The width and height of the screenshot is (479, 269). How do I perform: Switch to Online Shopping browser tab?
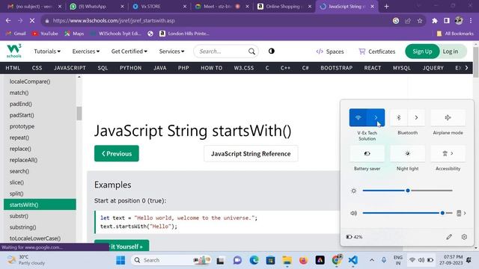pyautogui.click(x=284, y=7)
